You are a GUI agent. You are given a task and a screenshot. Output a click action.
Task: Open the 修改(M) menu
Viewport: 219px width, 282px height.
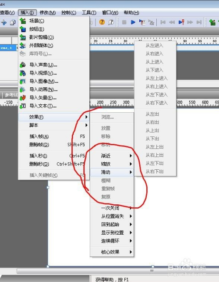pyautogui.click(x=48, y=13)
